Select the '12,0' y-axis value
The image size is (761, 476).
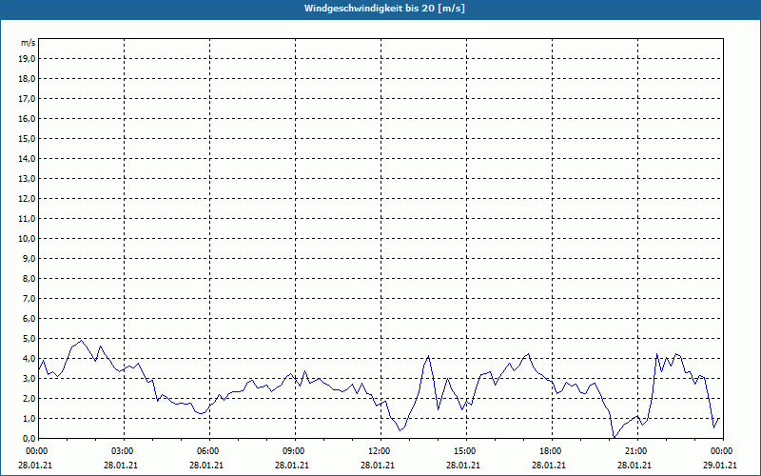coord(27,198)
